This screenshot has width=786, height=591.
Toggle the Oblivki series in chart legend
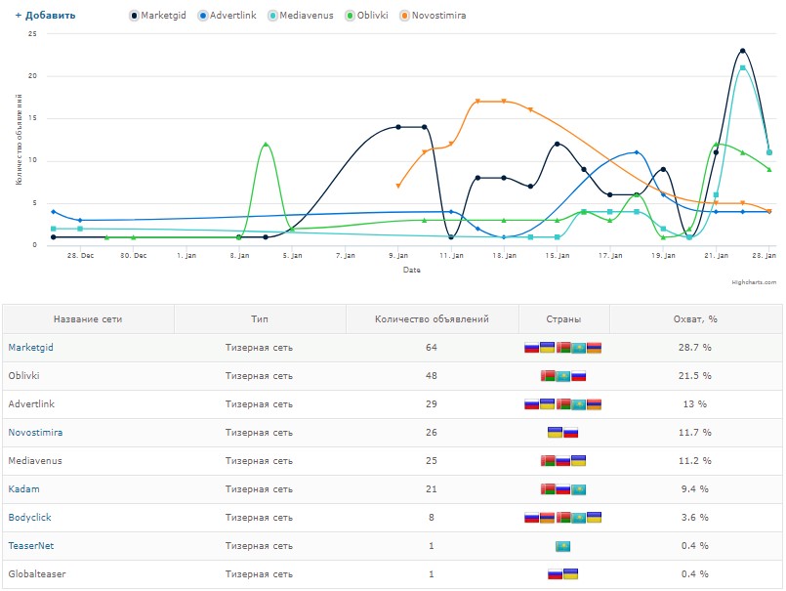367,16
